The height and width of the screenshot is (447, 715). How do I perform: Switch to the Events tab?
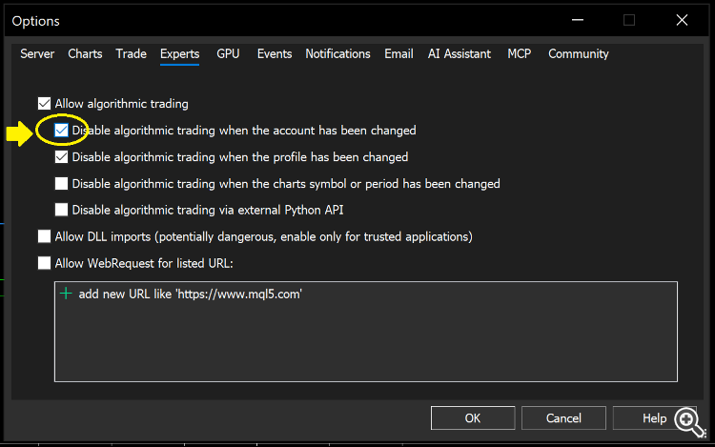click(275, 53)
